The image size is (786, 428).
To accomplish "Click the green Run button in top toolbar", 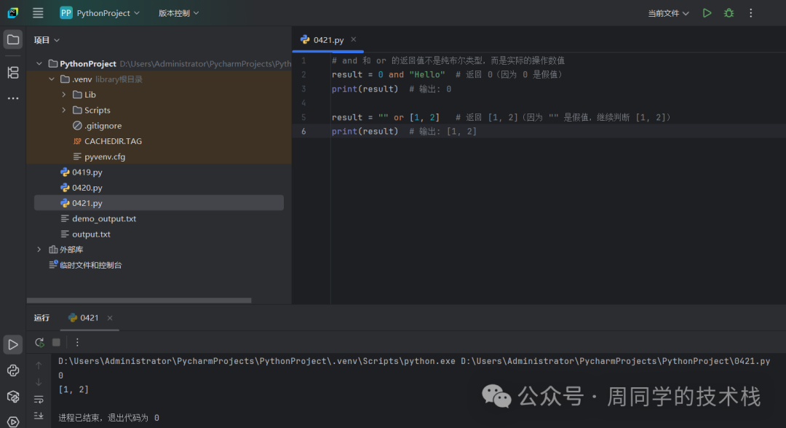I will pos(707,13).
